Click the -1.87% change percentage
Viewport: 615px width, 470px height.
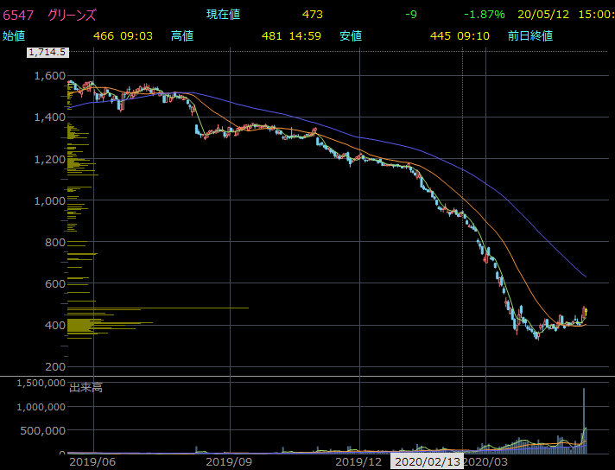pyautogui.click(x=485, y=15)
